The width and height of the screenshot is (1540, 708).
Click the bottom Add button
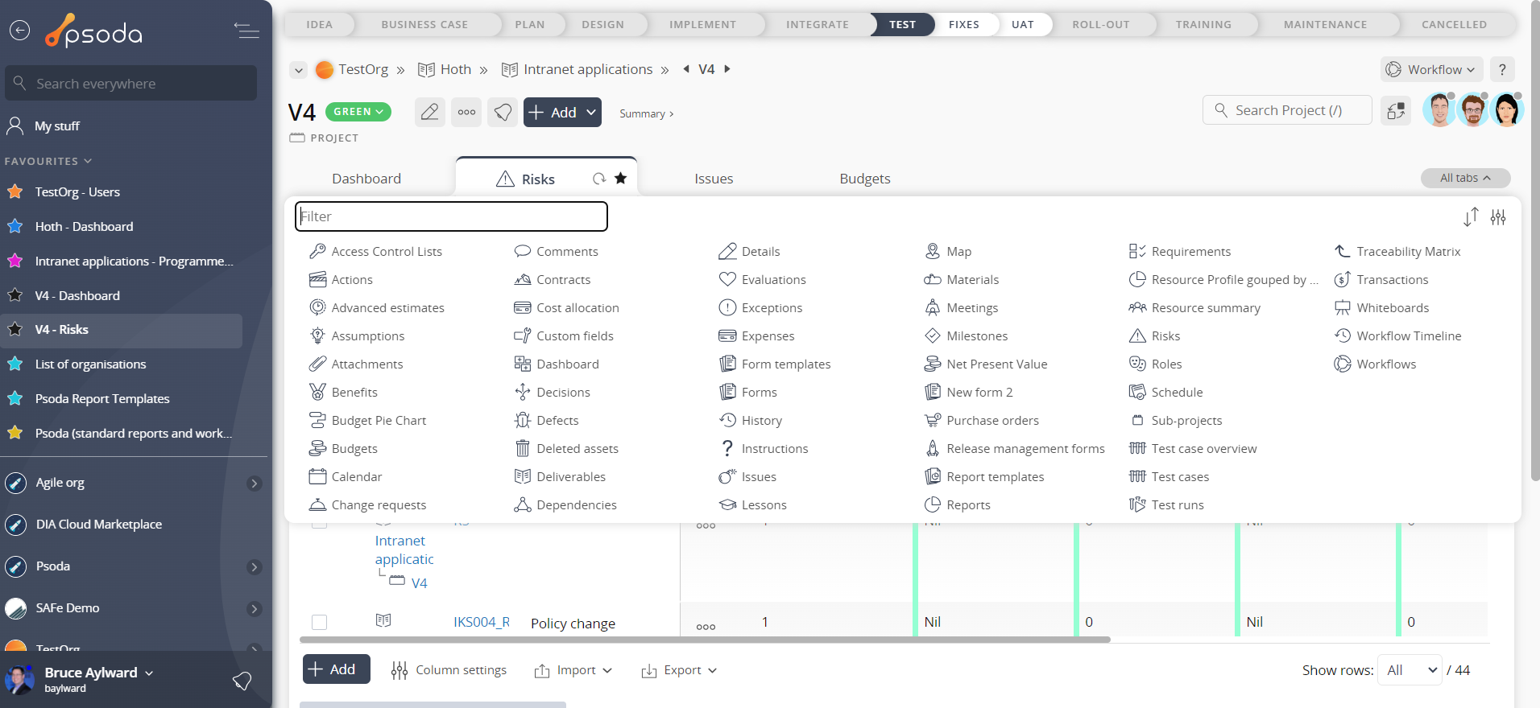pos(337,669)
